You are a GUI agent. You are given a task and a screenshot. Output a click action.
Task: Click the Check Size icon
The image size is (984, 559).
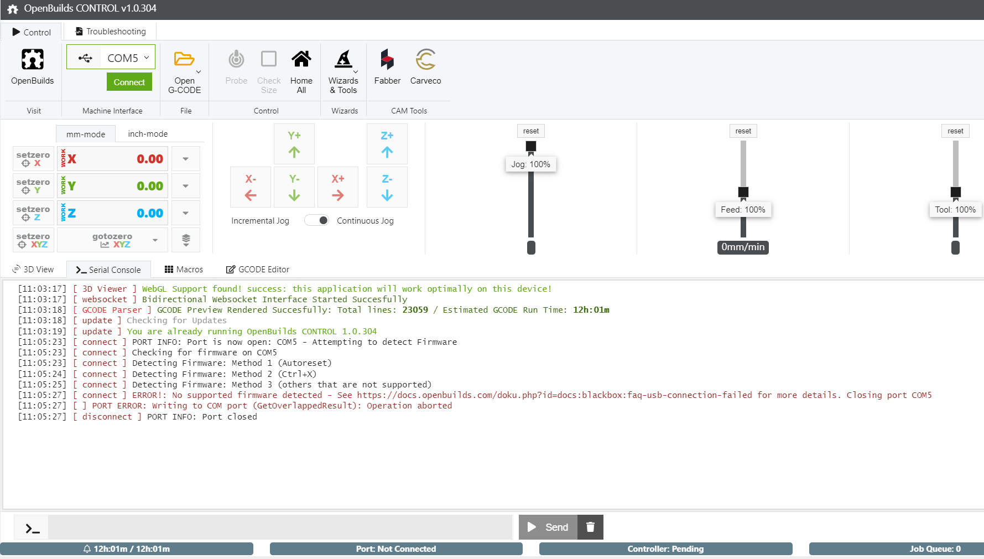[x=269, y=59]
